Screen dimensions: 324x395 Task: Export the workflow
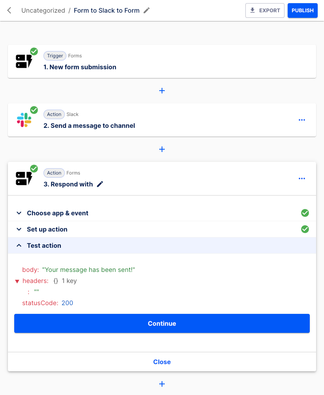(265, 11)
